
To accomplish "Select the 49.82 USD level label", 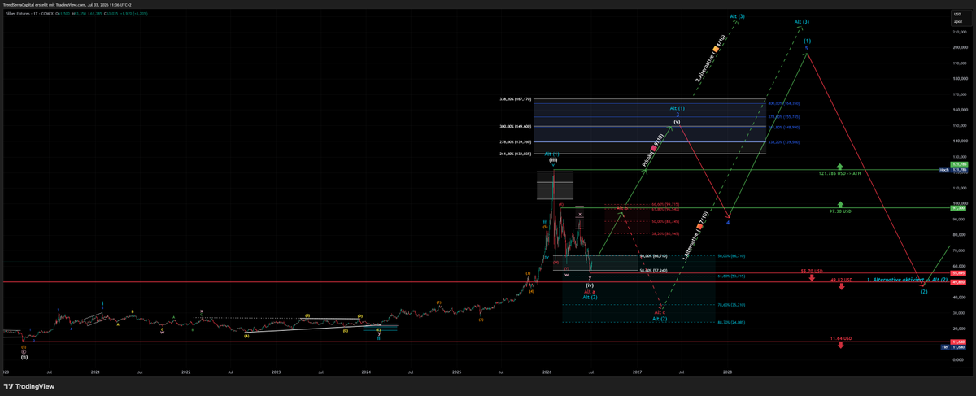I will pyautogui.click(x=841, y=280).
